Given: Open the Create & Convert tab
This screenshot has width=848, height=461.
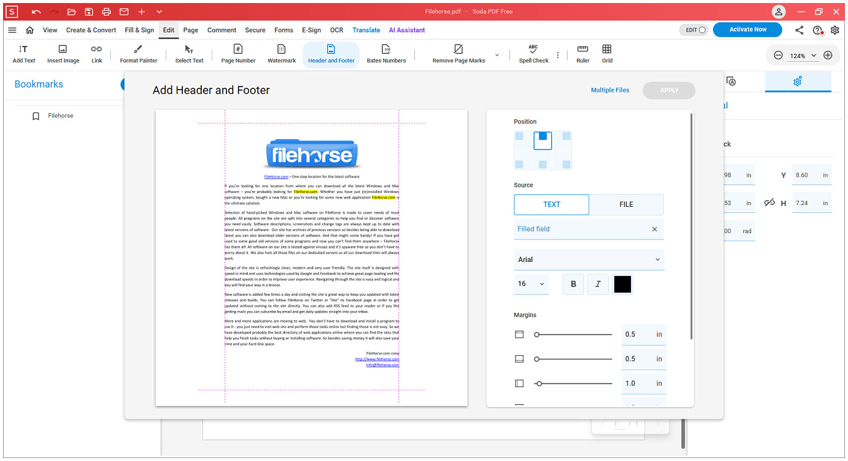Looking at the screenshot, I should coord(91,30).
